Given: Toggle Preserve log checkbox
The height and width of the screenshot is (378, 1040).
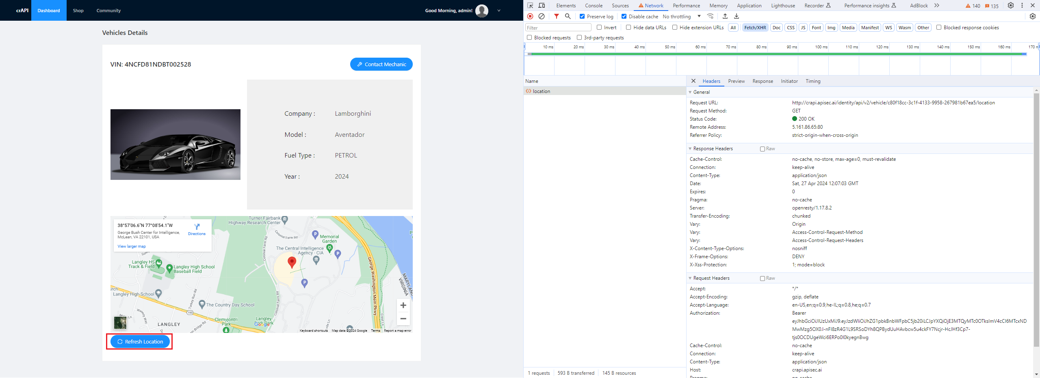Looking at the screenshot, I should [x=582, y=16].
